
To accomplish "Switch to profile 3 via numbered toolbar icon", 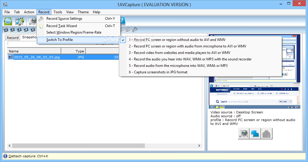I will 19,30.
